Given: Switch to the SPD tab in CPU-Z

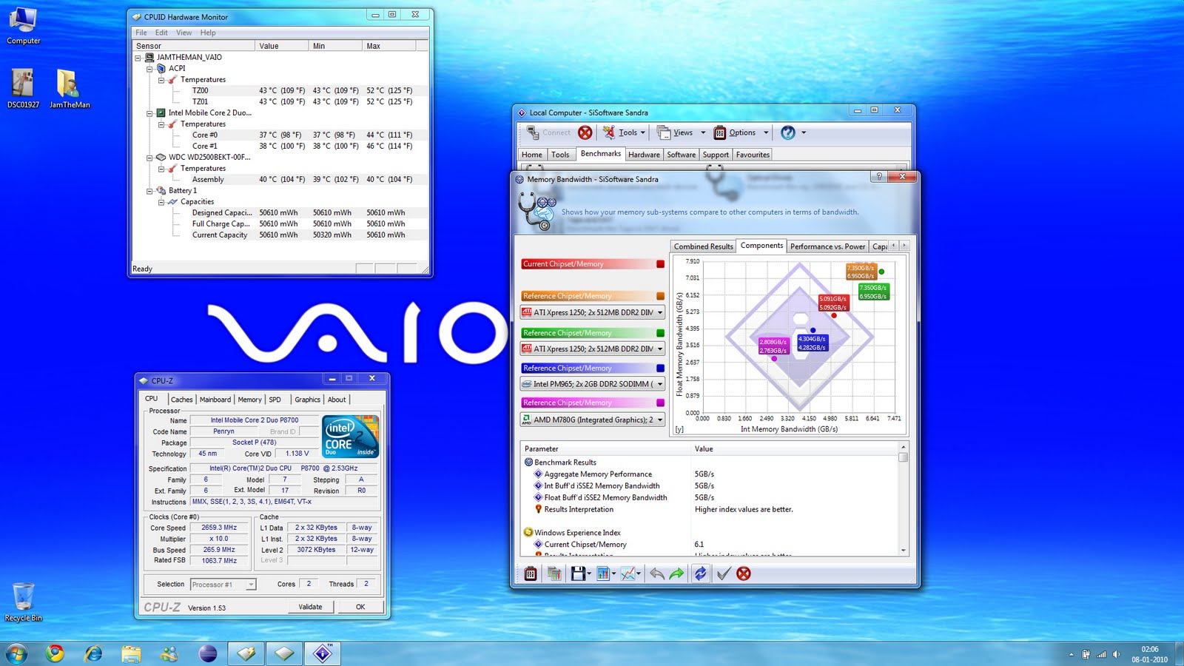Looking at the screenshot, I should 275,400.
